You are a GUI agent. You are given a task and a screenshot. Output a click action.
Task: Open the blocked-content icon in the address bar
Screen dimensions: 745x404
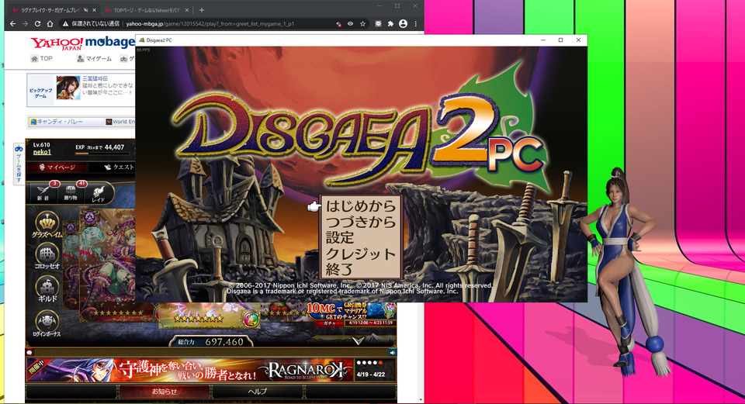pos(338,24)
